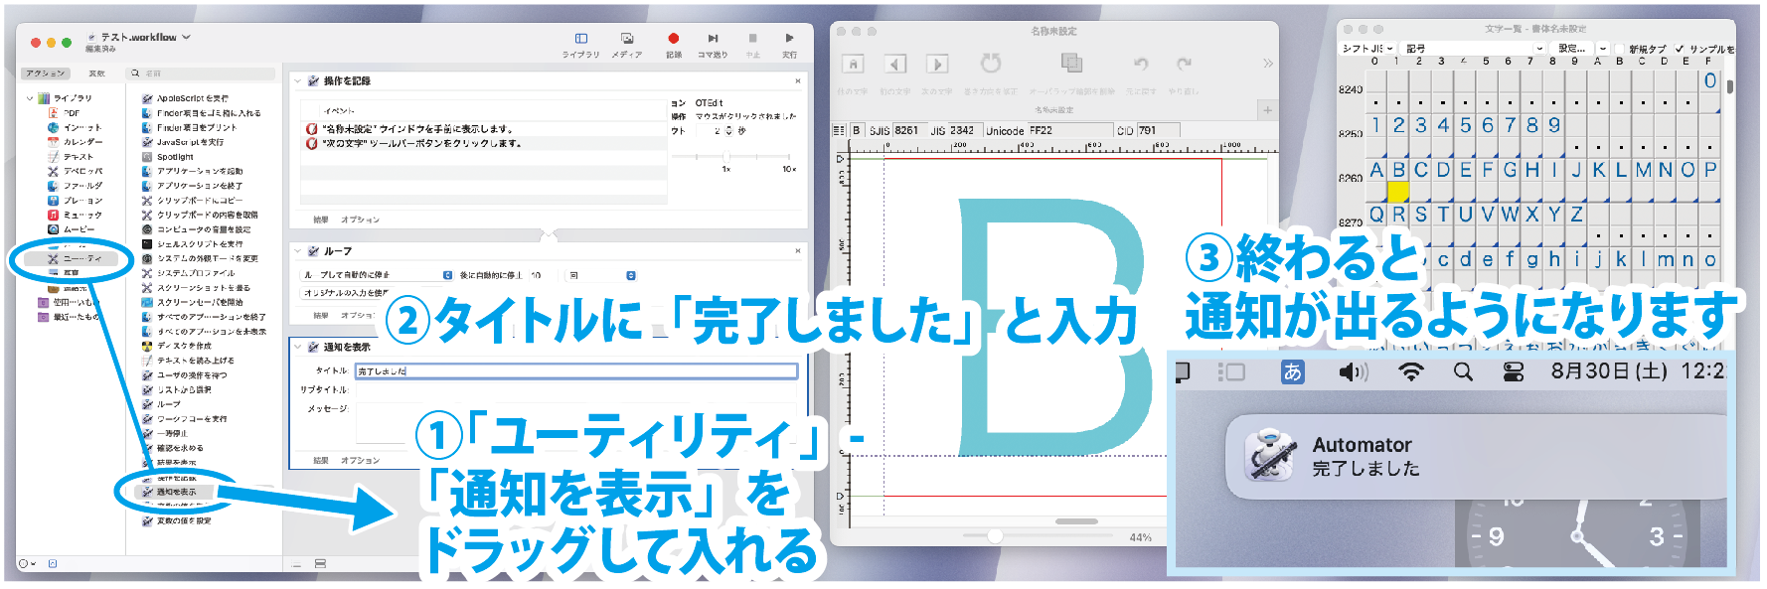The image size is (1767, 589).
Task: Choose the ディスクを作成 action
Action: tap(178, 346)
